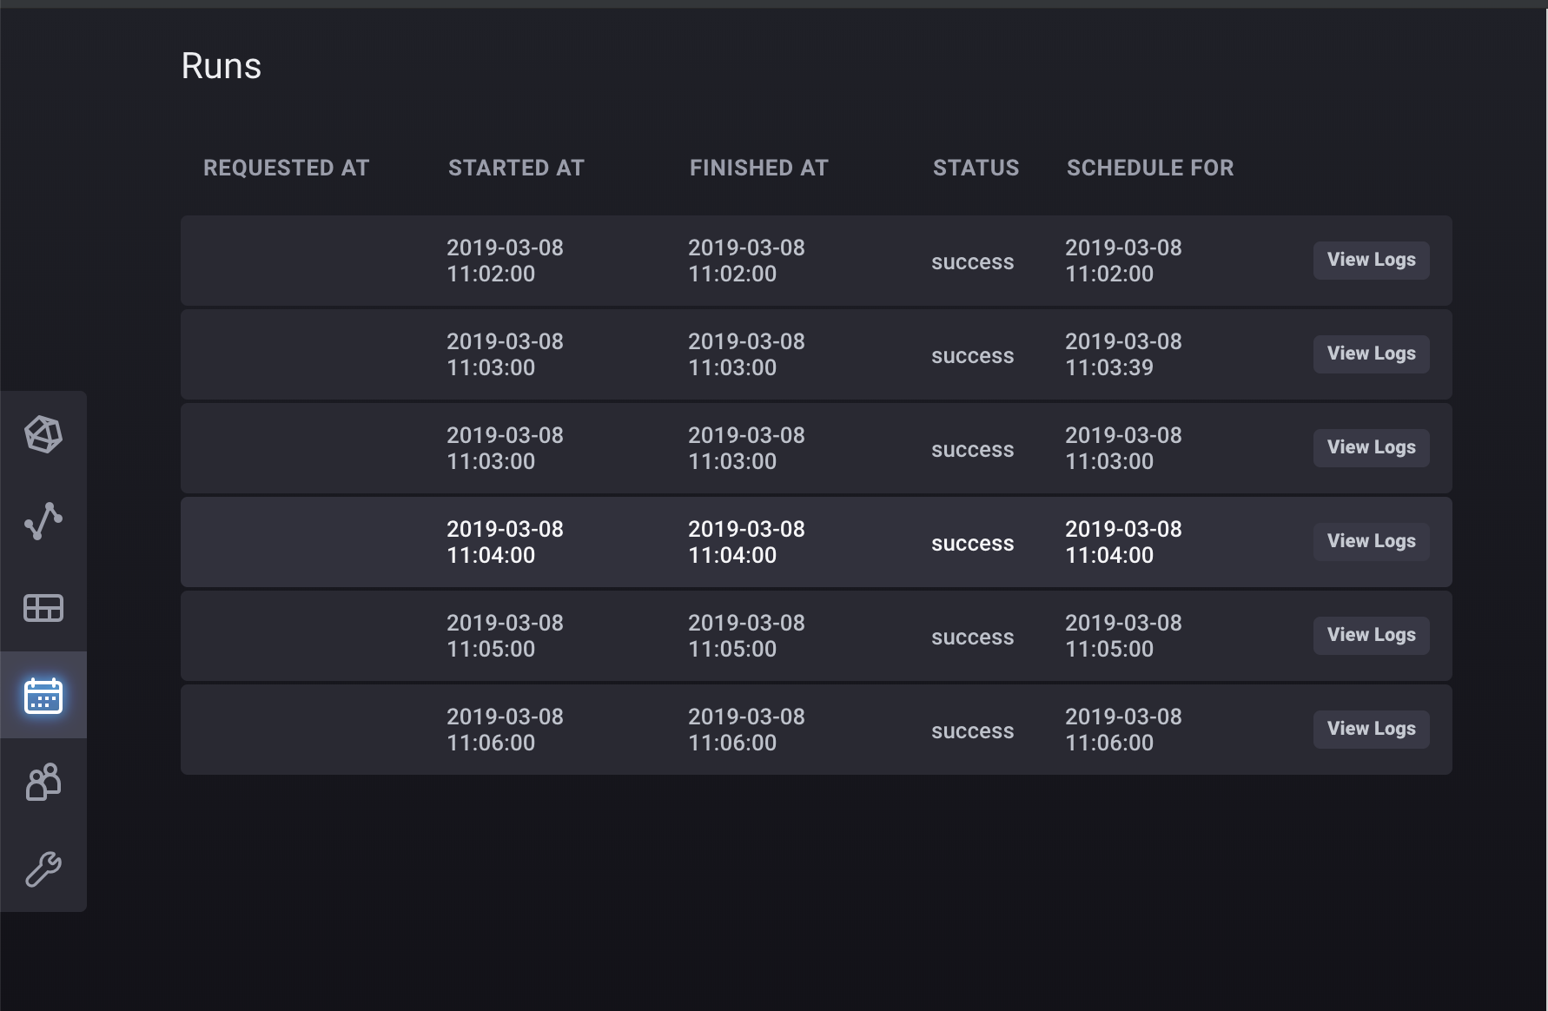
Task: View logs for run scheduled 11:03:39
Action: (x=1371, y=354)
